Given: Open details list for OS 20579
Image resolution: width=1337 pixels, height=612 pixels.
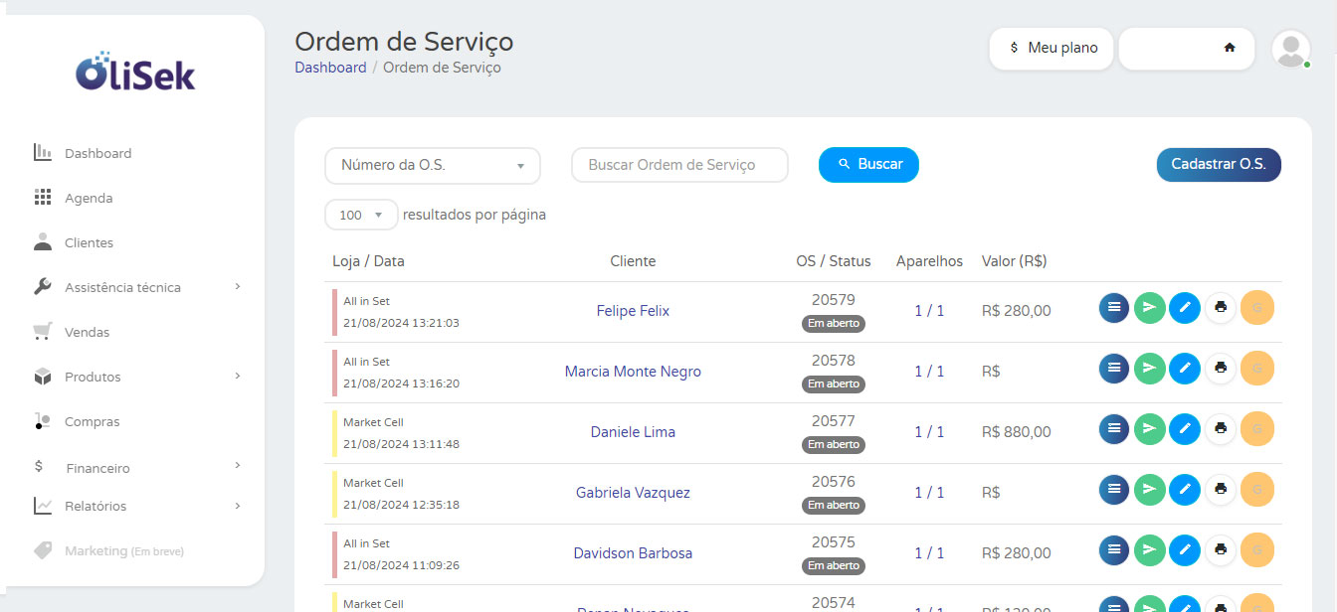Looking at the screenshot, I should [1114, 308].
